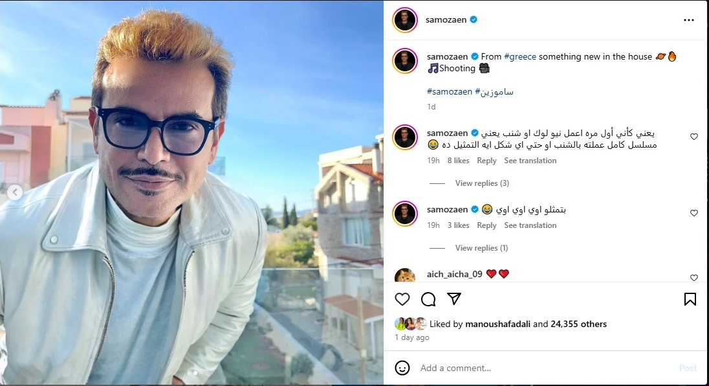Open the #samozaen hashtag
This screenshot has width=709, height=386.
[x=450, y=91]
